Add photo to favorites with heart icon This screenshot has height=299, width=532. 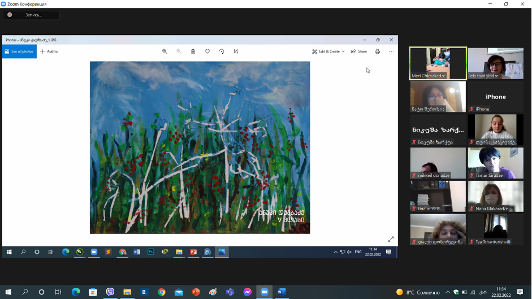(207, 51)
